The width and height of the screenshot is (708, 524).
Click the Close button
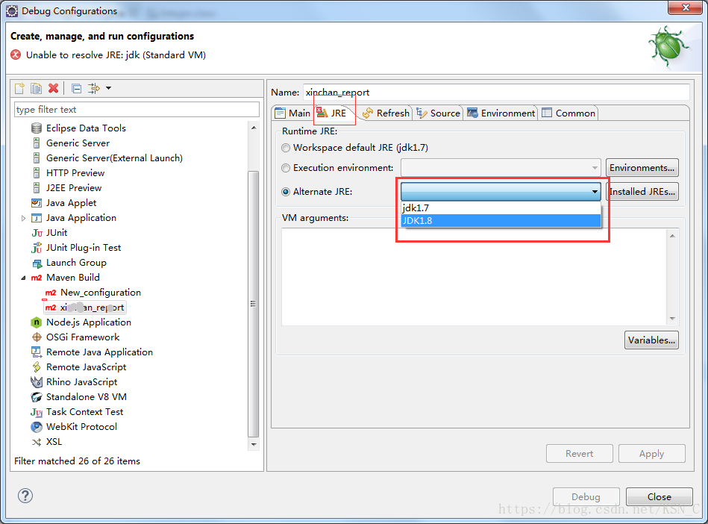[x=660, y=497]
